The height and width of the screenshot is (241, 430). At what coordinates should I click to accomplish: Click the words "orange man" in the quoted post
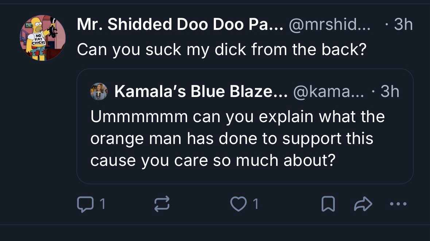[x=137, y=139]
